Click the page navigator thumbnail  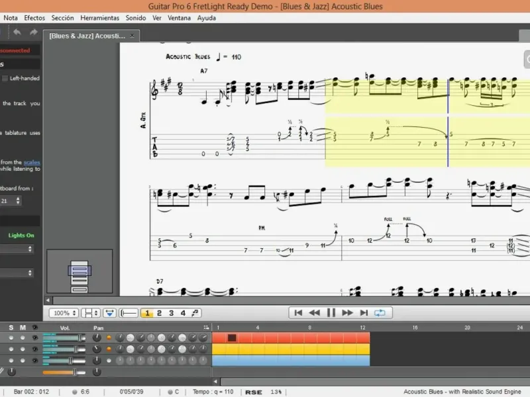click(x=79, y=271)
